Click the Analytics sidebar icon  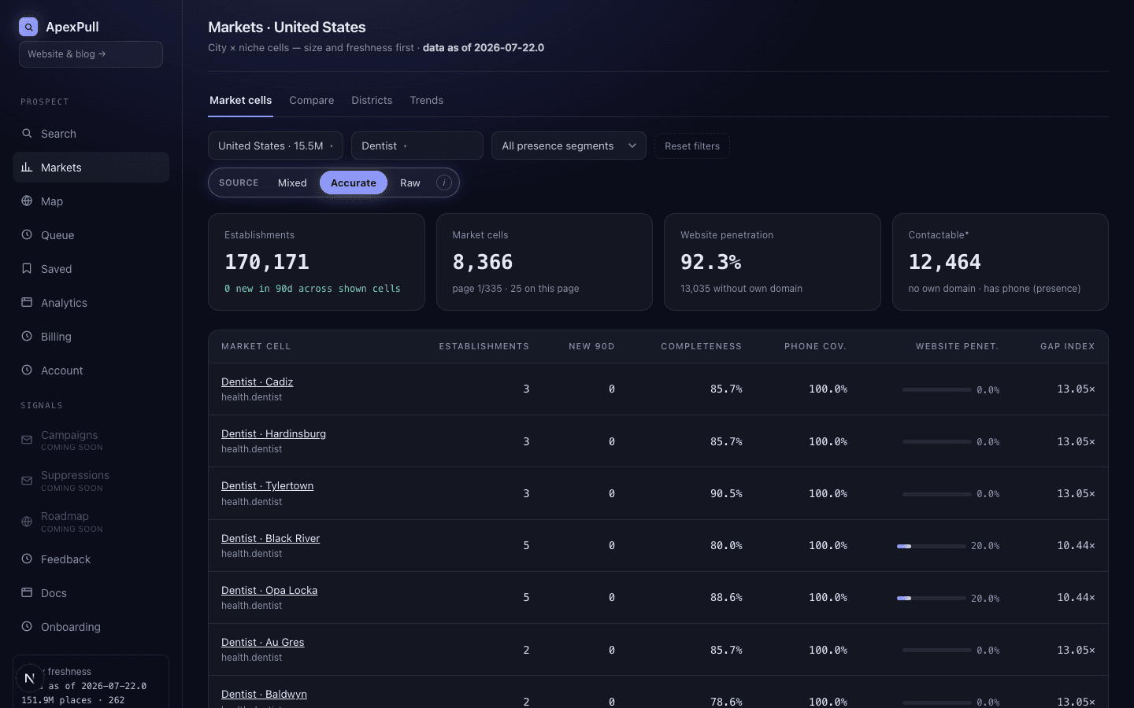tap(27, 303)
